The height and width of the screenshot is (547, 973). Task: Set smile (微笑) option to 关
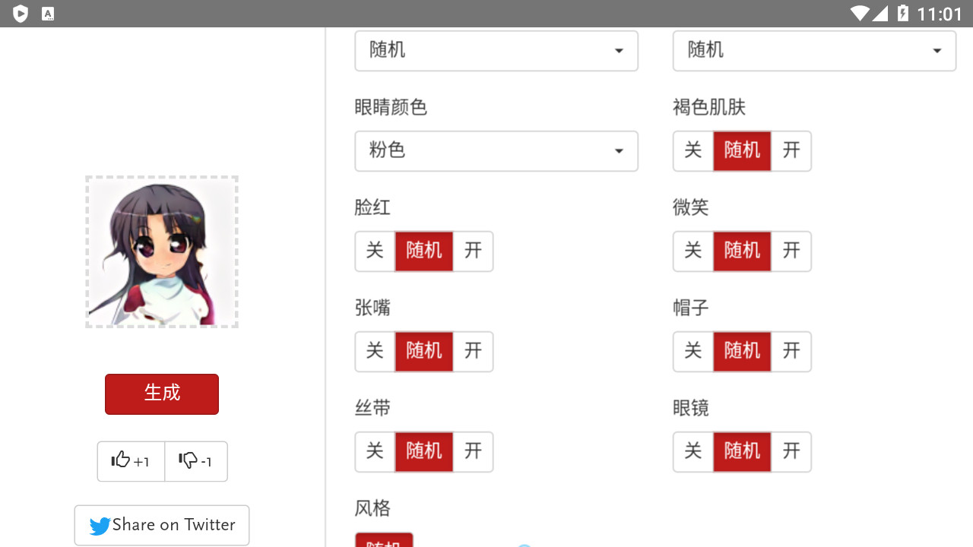click(x=693, y=251)
